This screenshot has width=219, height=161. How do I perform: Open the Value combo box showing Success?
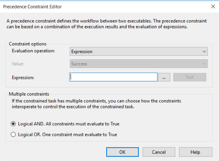coord(139,64)
